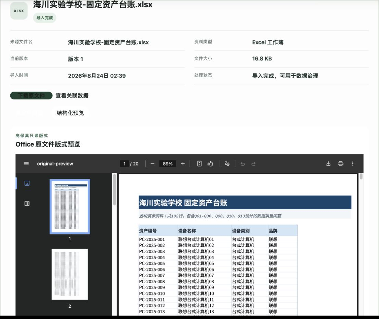Image resolution: width=379 pixels, height=319 pixels.
Task: Click the 虚构演示资料 subtitle line
Action: point(210,216)
